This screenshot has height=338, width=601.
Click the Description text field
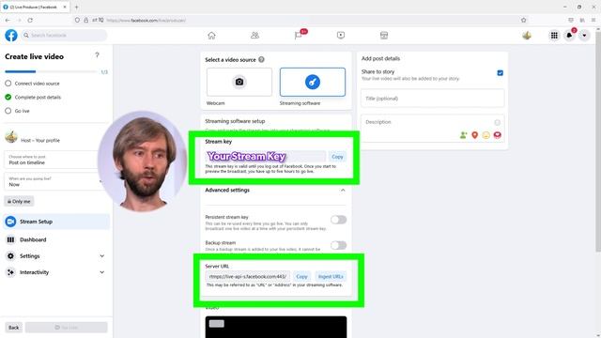point(432,128)
